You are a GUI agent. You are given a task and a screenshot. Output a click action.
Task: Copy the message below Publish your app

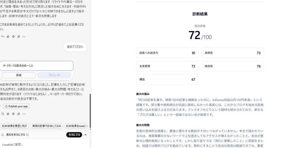[x=19, y=114]
